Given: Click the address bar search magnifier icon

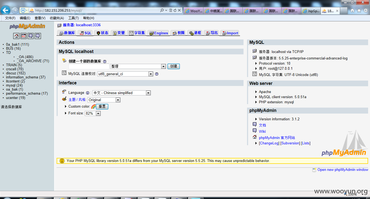Looking at the screenshot, I should point(162,10).
